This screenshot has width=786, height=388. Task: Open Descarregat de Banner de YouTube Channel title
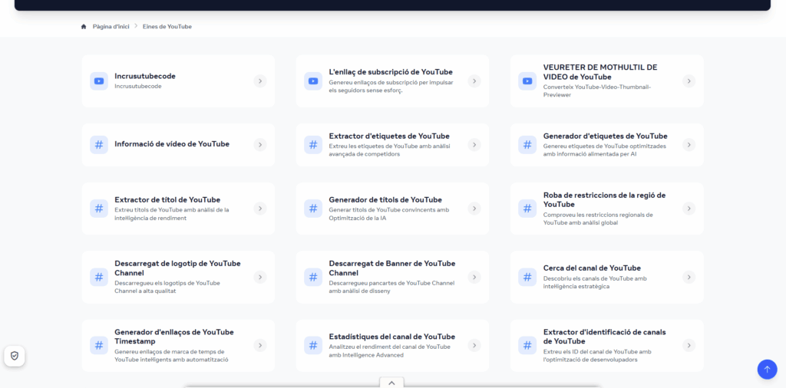coord(392,268)
